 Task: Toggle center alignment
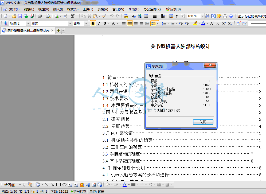[130, 24]
